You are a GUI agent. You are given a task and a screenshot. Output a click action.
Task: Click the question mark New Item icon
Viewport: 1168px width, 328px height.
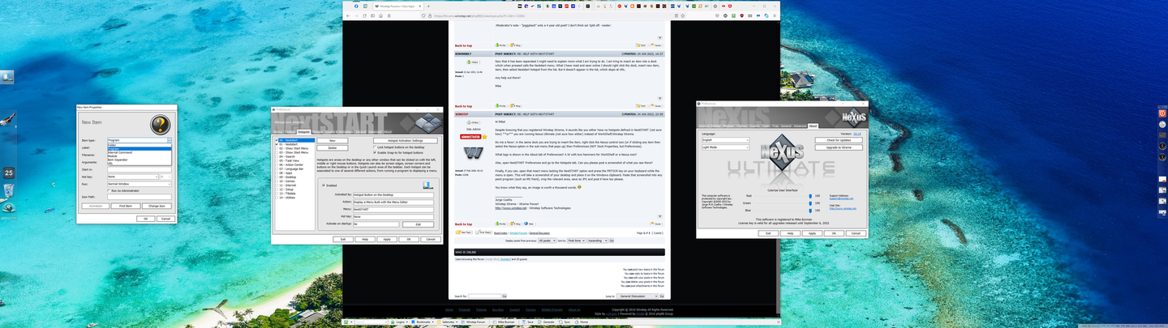pos(160,124)
